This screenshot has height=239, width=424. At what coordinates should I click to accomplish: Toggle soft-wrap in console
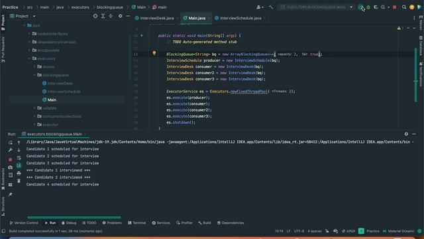click(x=19, y=158)
